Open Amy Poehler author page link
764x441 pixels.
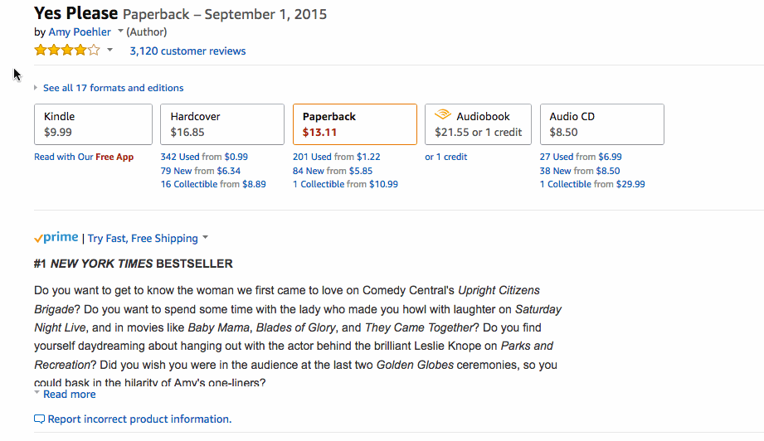coord(80,31)
